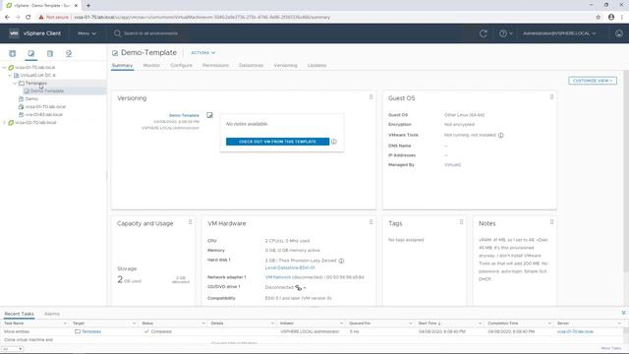The height and width of the screenshot is (354, 629).
Task: Refresh vSphere Client with header refresh icon
Action: (484, 33)
